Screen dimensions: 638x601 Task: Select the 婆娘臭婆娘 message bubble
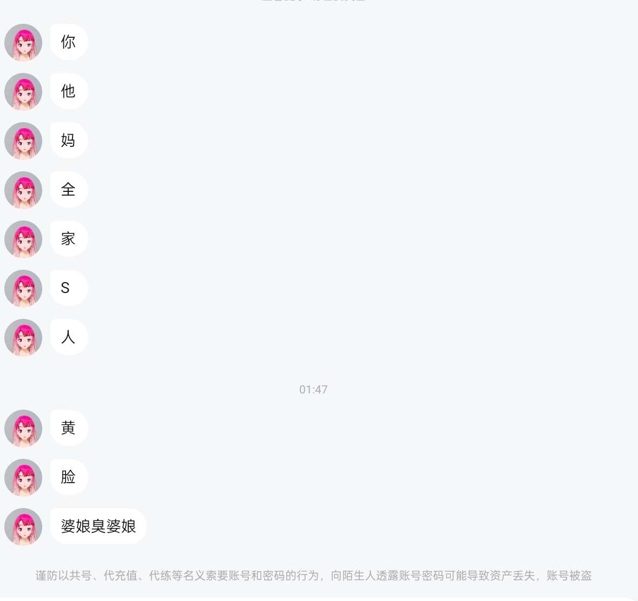[98, 526]
